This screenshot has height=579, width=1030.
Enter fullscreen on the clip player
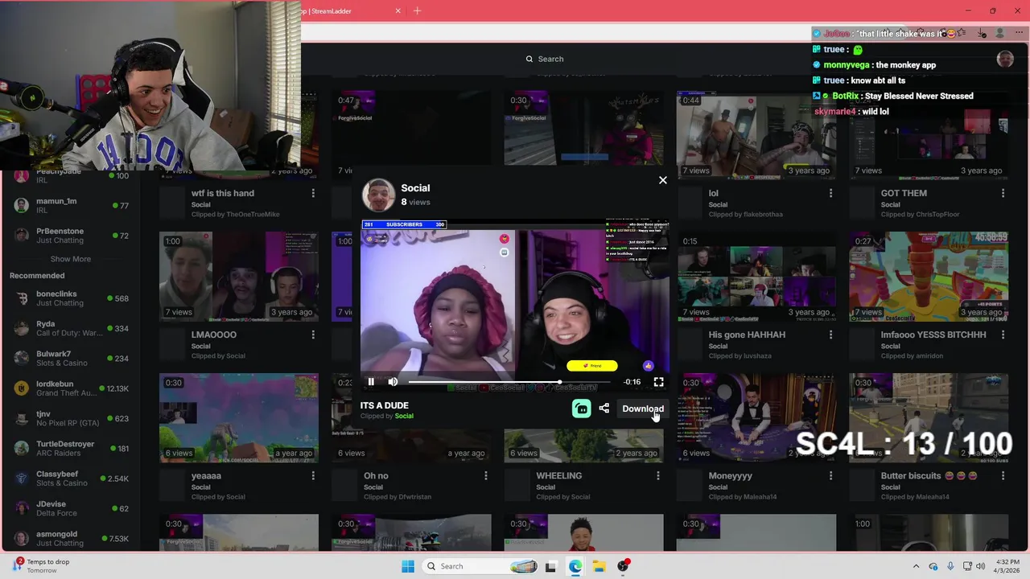(658, 382)
